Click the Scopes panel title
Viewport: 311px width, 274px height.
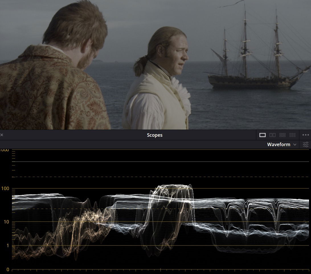[155, 135]
